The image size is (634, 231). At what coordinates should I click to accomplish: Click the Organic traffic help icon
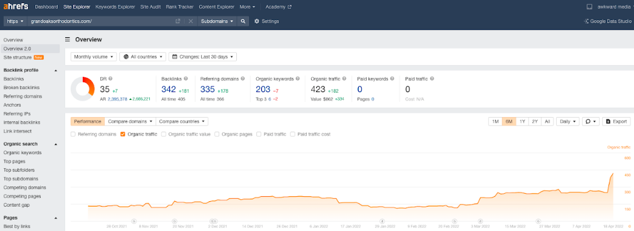click(344, 79)
